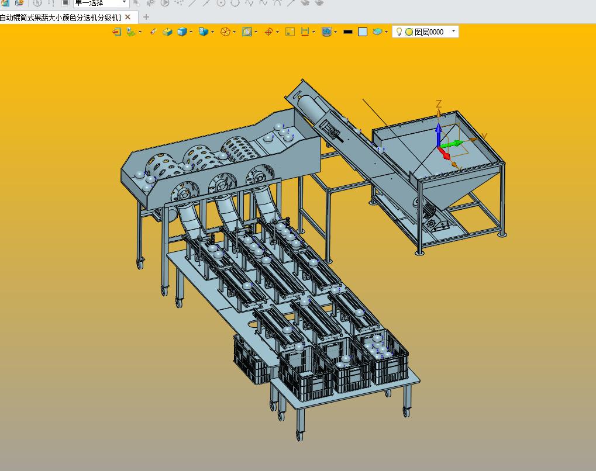
Task: Open the stacked layers dropdown arrow
Action: click(386, 32)
